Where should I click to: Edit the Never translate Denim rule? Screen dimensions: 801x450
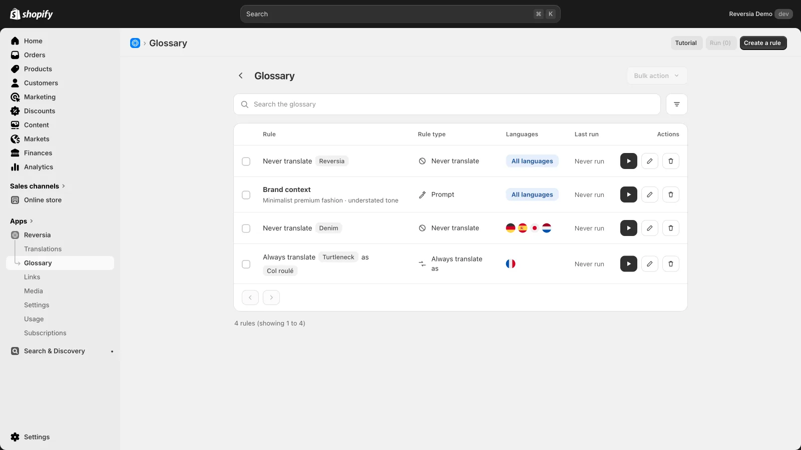(x=650, y=228)
